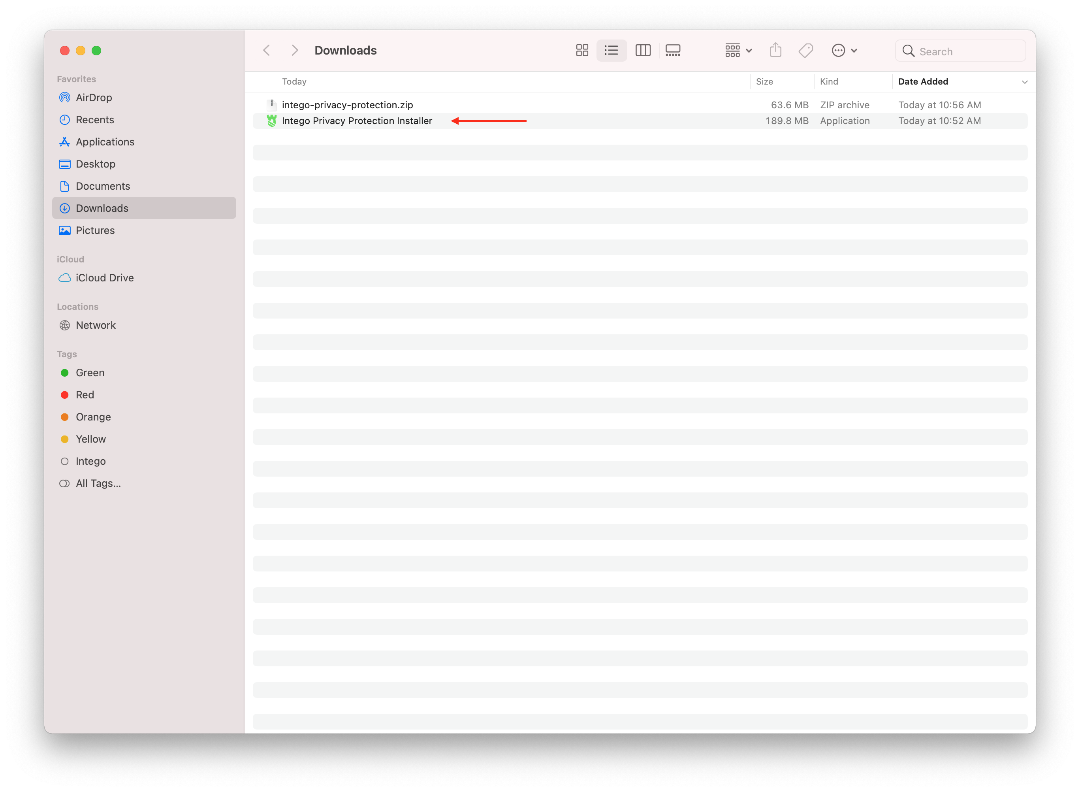This screenshot has width=1080, height=792.
Task: Click the Share toolbar icon
Action: (775, 50)
